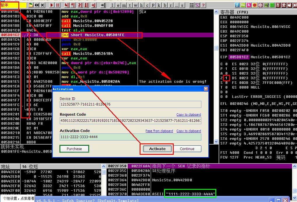Screen dimensions: 297x202
Task: Open Breakpoints window via the B button
Action: pyautogui.click(x=165, y=5)
